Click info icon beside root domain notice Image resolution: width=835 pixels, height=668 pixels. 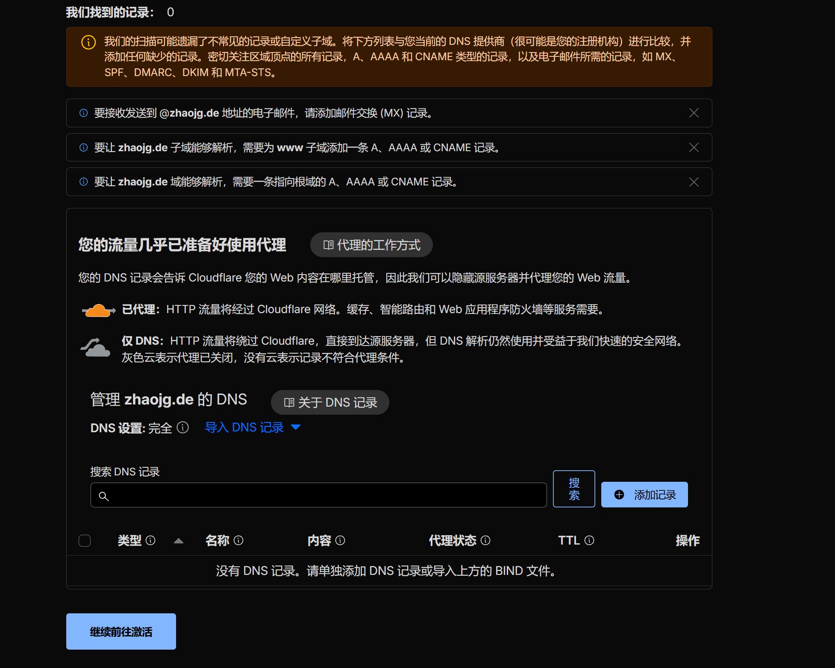pyautogui.click(x=84, y=182)
